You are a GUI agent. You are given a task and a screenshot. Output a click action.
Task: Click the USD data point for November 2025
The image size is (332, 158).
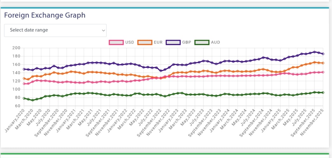[323, 72]
